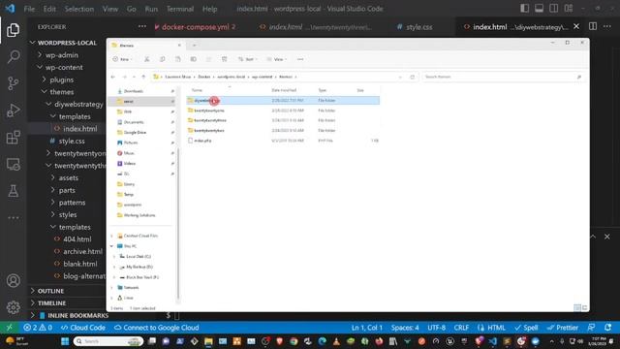The width and height of the screenshot is (620, 349).
Task: Open Remote Window indicator in status bar
Action: click(x=9, y=328)
